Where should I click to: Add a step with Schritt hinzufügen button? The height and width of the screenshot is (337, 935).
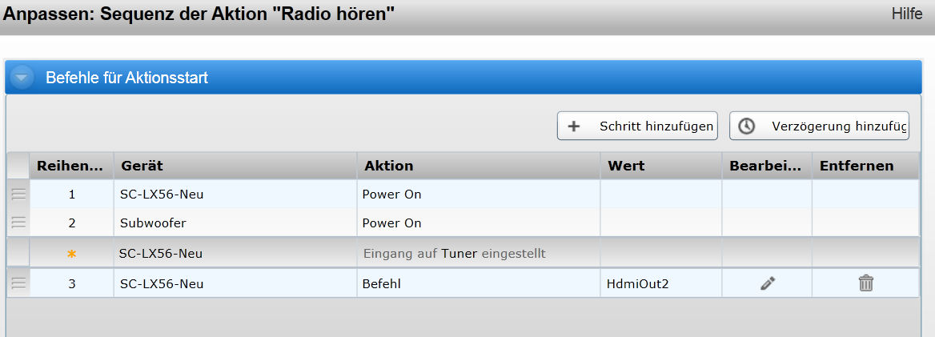coord(637,126)
